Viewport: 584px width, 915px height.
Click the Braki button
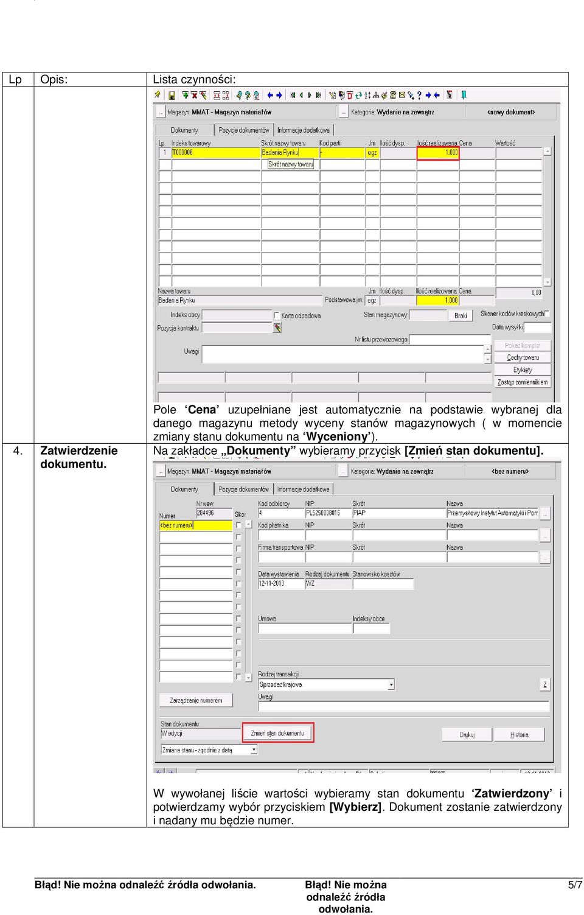461,315
